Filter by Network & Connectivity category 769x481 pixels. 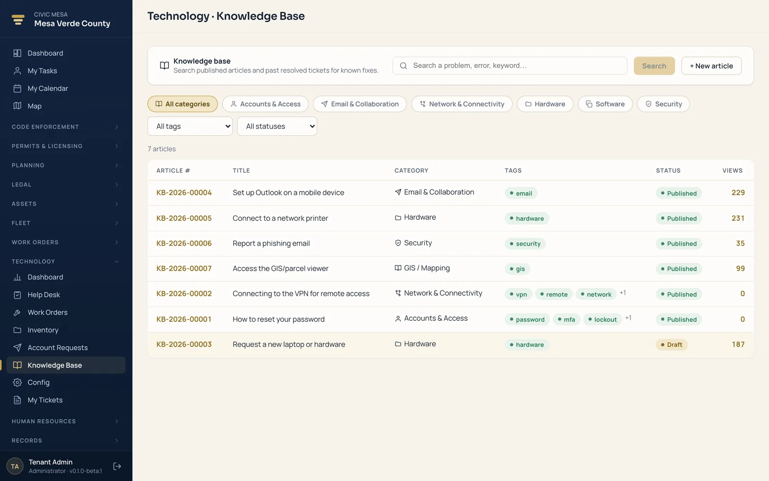pos(462,104)
